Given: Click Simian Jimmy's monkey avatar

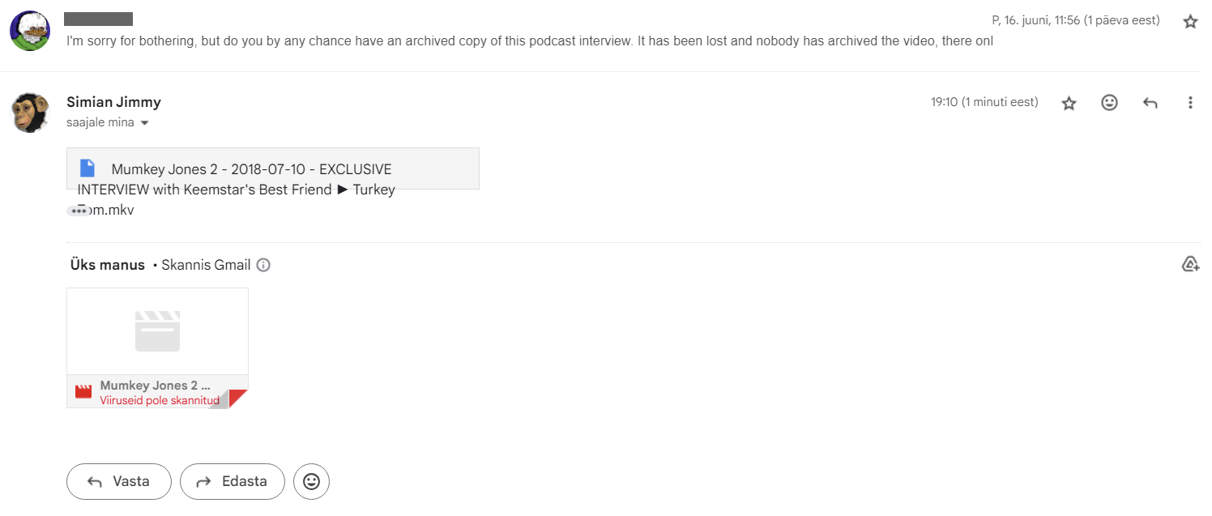Looking at the screenshot, I should click(30, 112).
